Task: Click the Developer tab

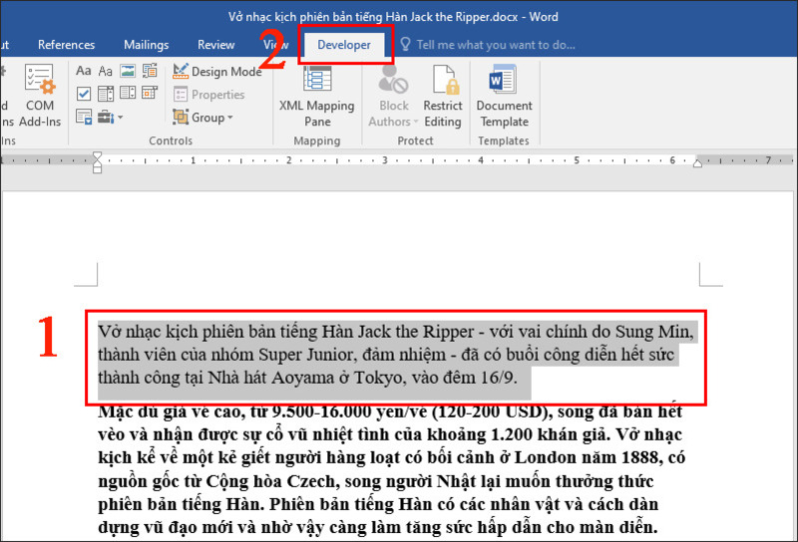Action: [x=343, y=45]
